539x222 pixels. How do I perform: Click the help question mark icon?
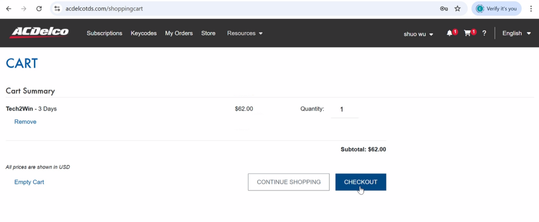point(484,33)
